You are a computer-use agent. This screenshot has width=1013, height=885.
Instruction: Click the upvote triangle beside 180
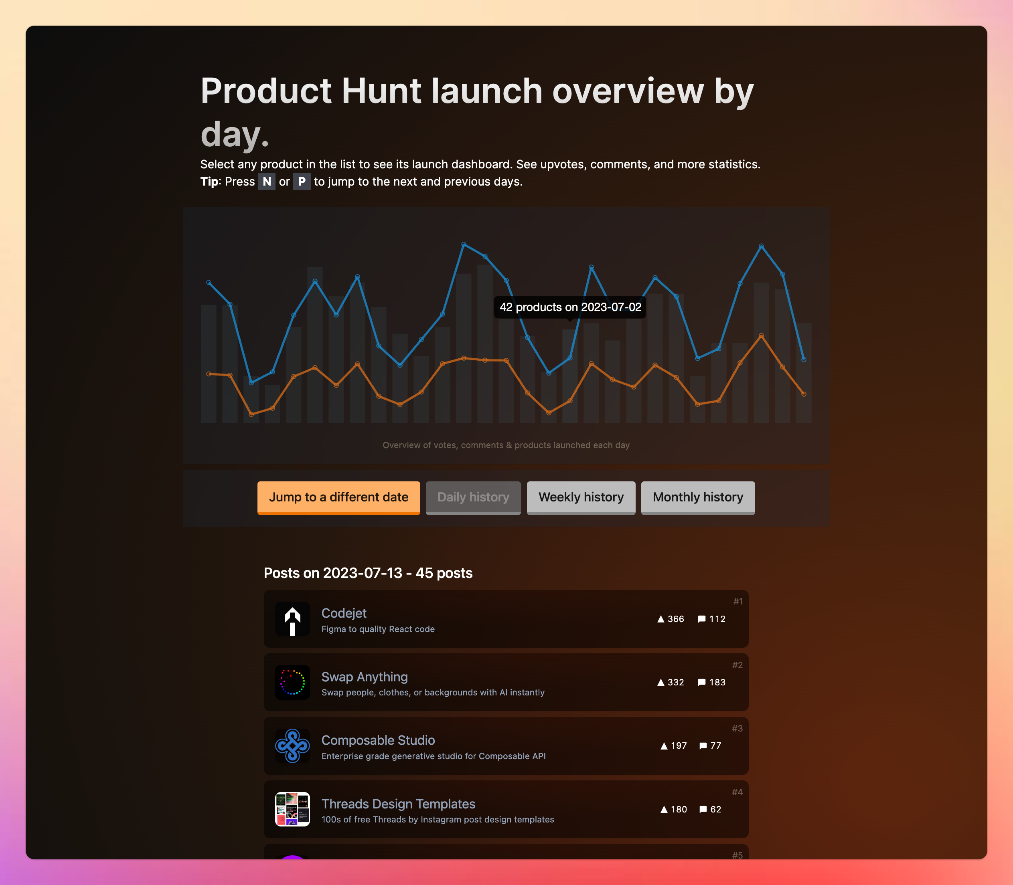coord(664,809)
